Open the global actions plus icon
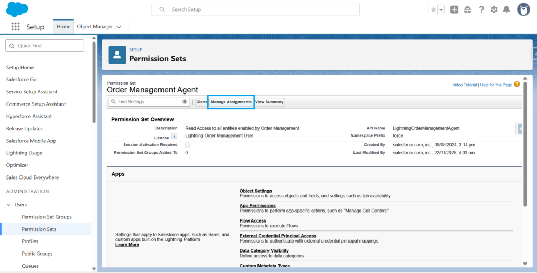 (454, 9)
